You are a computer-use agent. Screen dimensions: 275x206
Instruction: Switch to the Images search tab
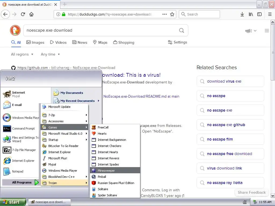click(35, 42)
